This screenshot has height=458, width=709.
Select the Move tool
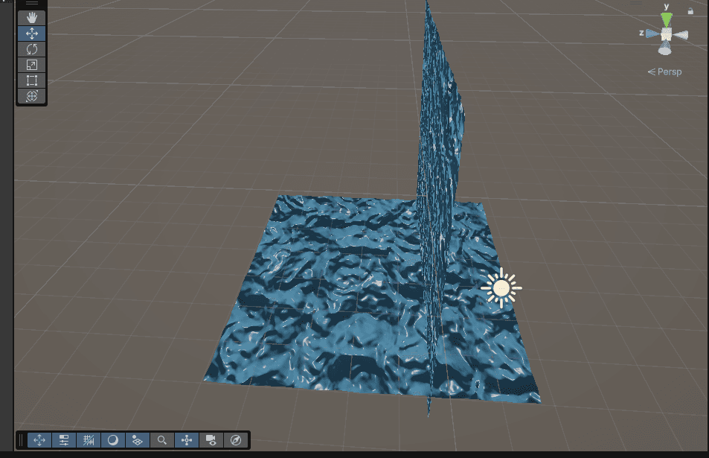coord(32,34)
